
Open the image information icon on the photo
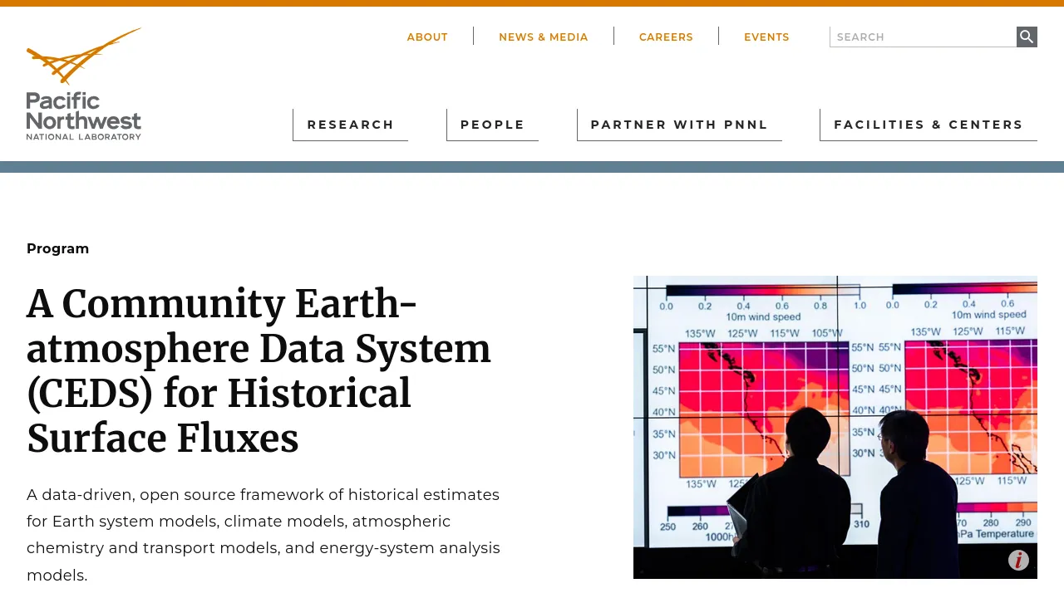tap(1017, 561)
